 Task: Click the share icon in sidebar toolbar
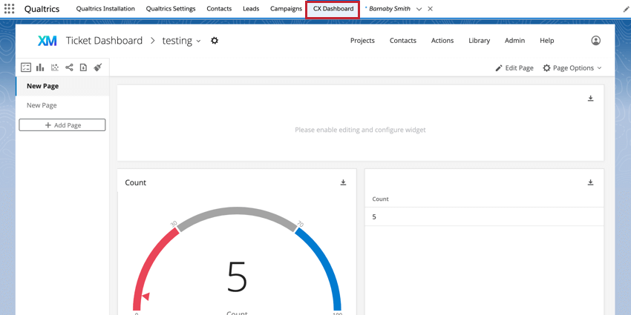(69, 67)
